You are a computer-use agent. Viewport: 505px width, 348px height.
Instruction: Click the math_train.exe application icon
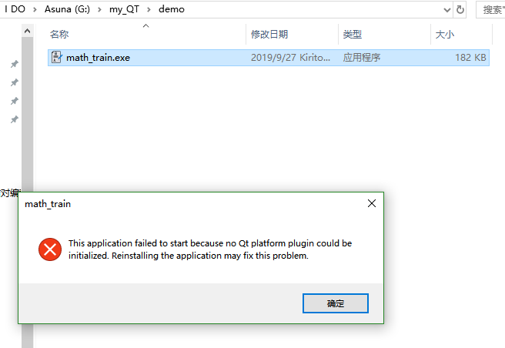tap(56, 57)
